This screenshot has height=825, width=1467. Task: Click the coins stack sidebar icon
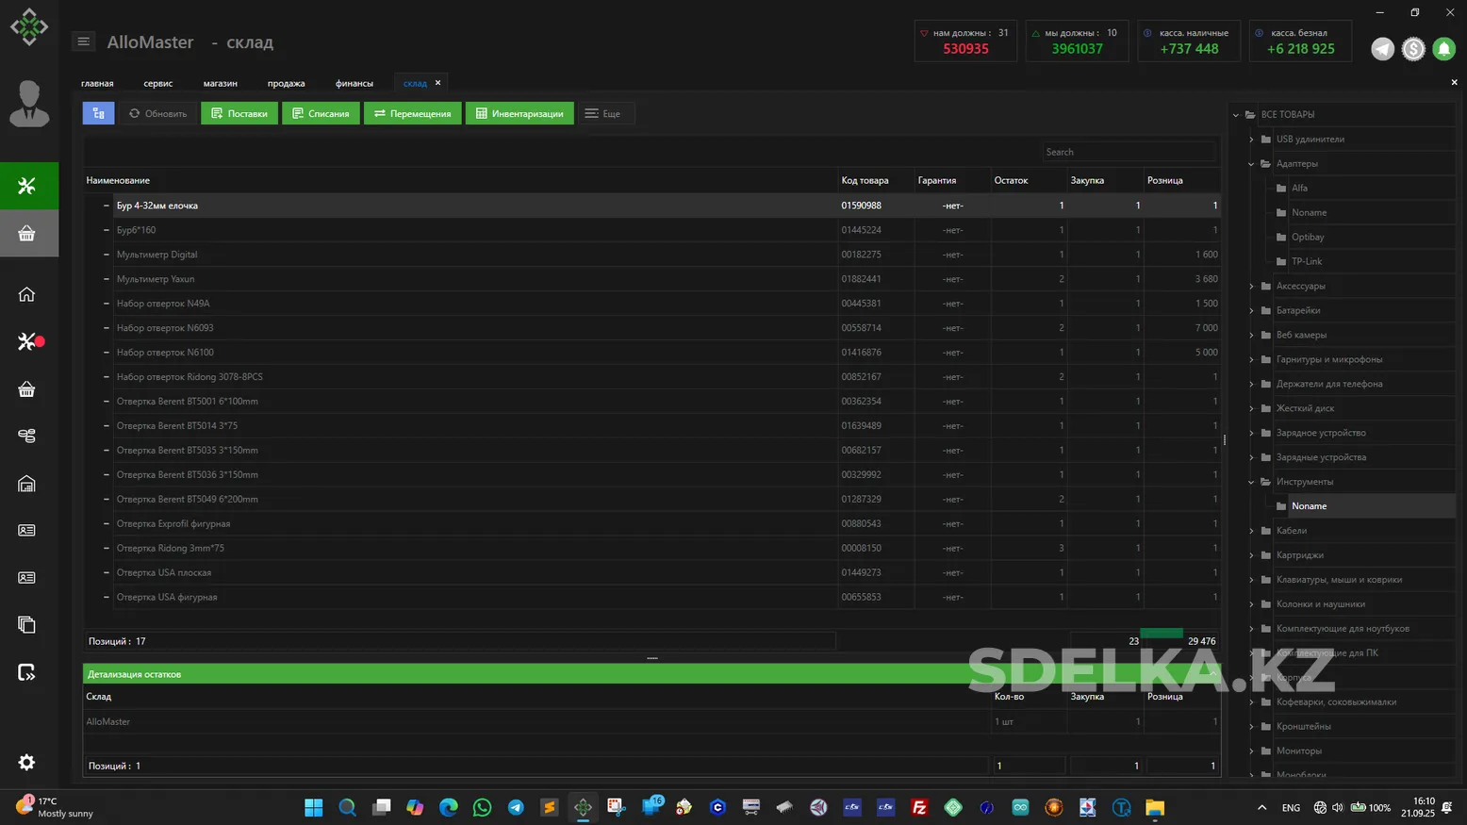pos(26,436)
